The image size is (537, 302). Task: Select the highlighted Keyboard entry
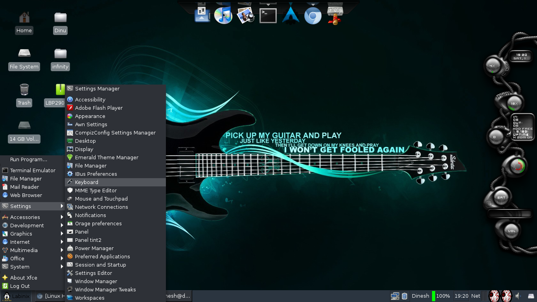point(115,182)
